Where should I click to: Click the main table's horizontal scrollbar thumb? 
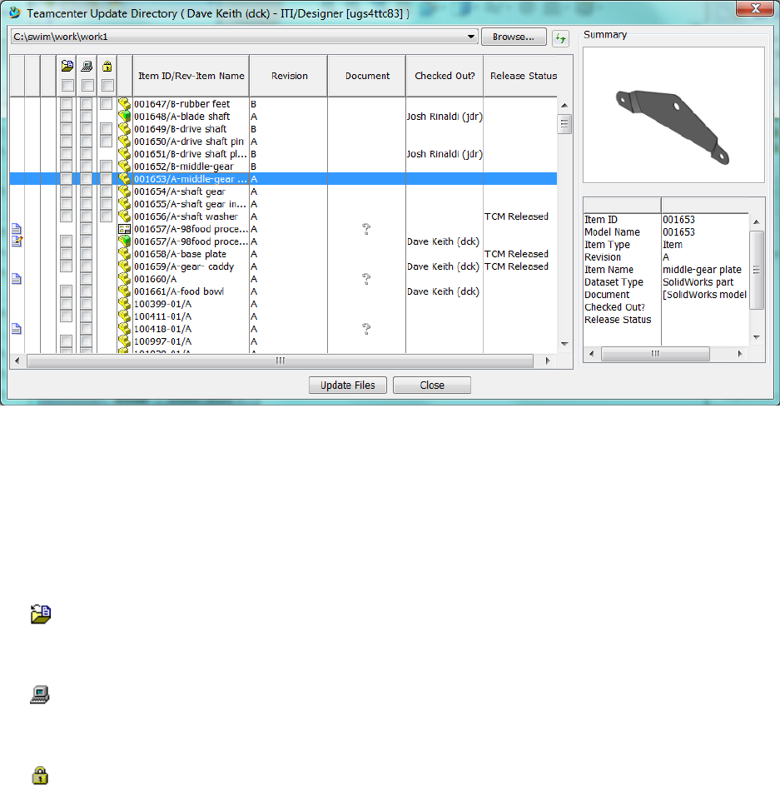(280, 361)
